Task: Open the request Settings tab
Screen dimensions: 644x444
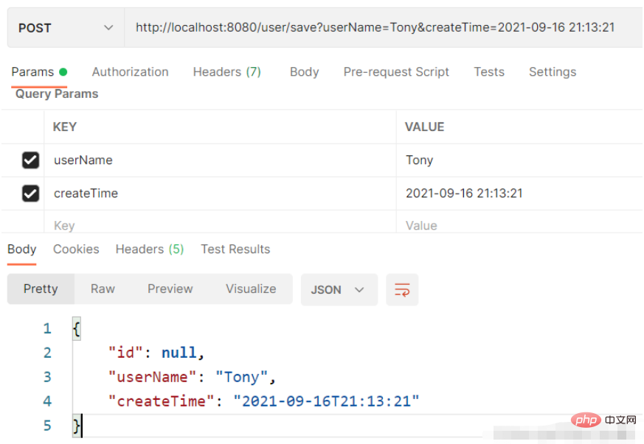Action: pos(552,71)
